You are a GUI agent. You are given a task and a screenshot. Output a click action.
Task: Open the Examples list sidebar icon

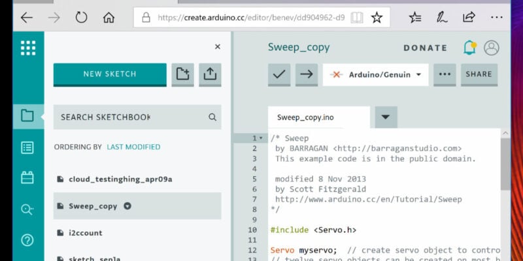click(x=27, y=148)
